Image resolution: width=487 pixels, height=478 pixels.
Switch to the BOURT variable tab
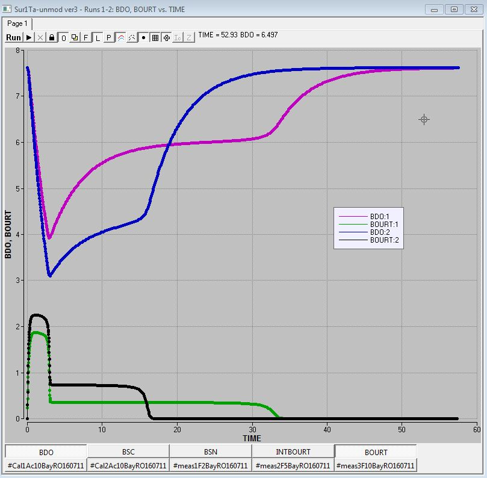coord(375,451)
